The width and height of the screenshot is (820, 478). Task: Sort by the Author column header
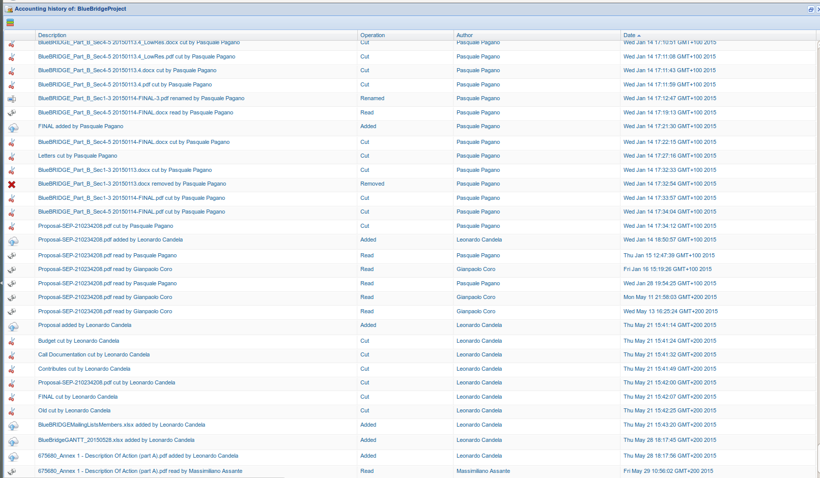click(537, 35)
